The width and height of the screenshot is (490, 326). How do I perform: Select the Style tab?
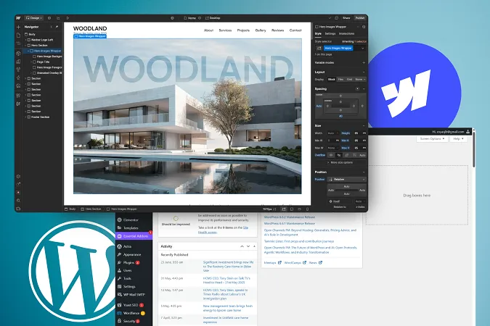pyautogui.click(x=318, y=34)
